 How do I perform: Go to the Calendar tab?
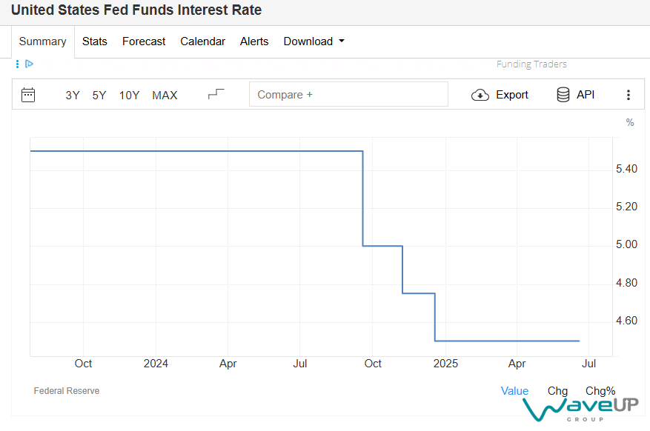pyautogui.click(x=202, y=41)
